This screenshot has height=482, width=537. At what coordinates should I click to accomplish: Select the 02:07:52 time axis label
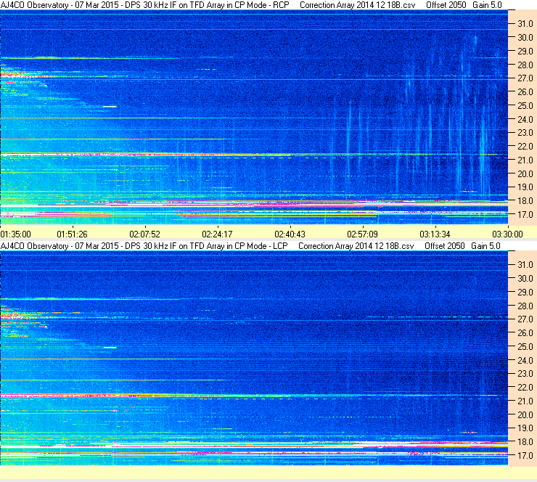144,234
